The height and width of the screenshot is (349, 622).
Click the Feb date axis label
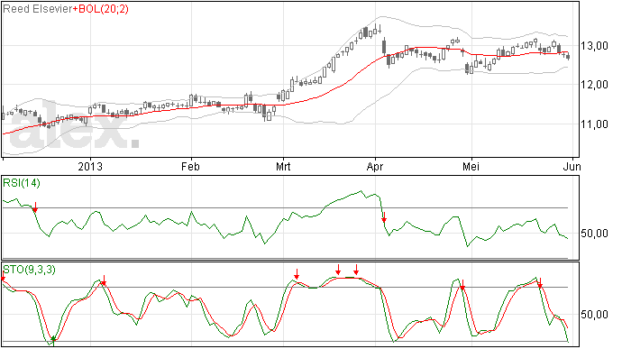click(x=190, y=166)
